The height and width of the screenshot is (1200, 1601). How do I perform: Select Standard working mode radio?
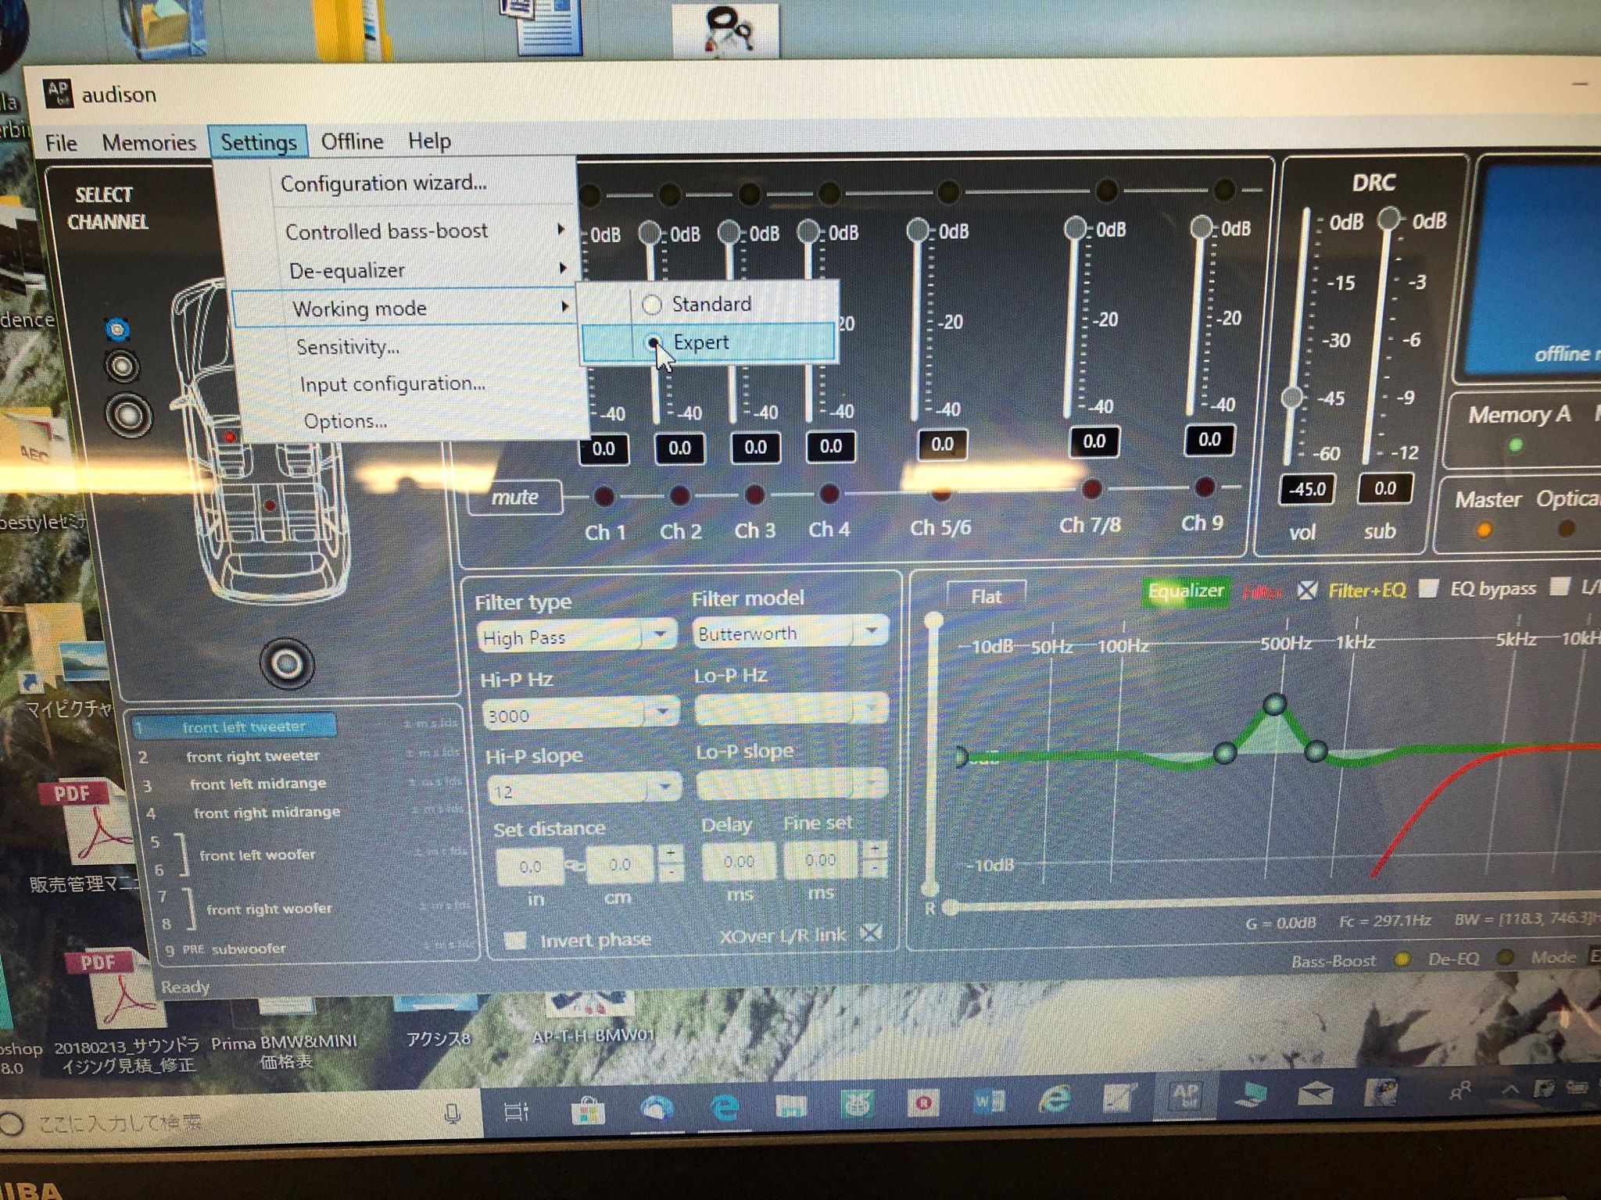tap(652, 305)
